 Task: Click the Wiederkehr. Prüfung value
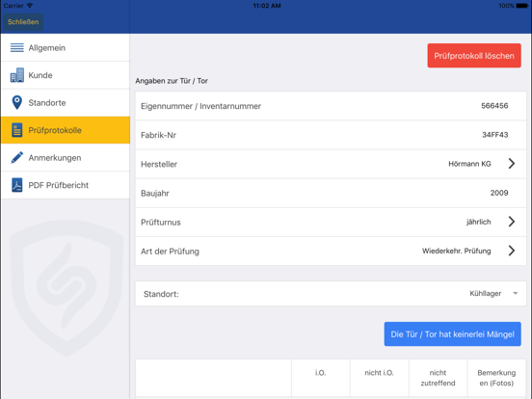[456, 252]
